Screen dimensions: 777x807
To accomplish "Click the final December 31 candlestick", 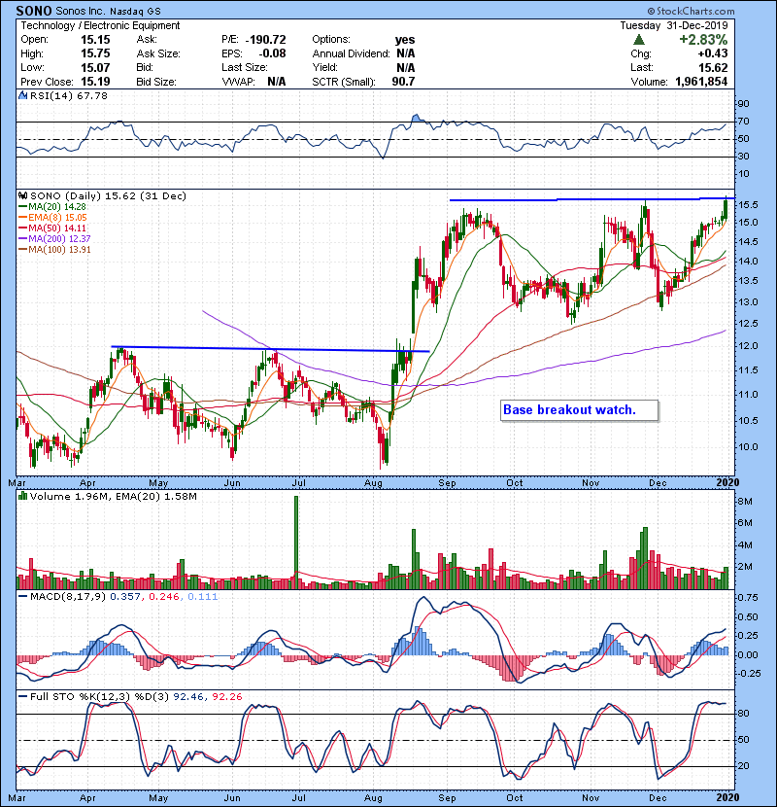I will pos(726,208).
